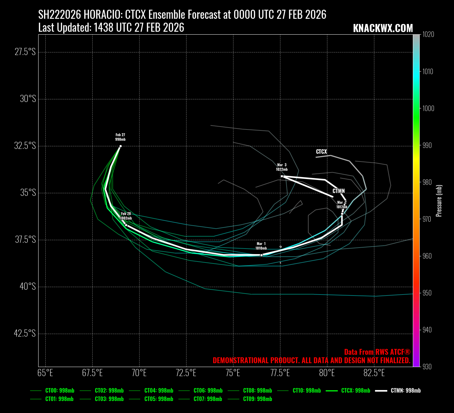
Task: Click the CTCX track label on the map
Action: (x=321, y=151)
